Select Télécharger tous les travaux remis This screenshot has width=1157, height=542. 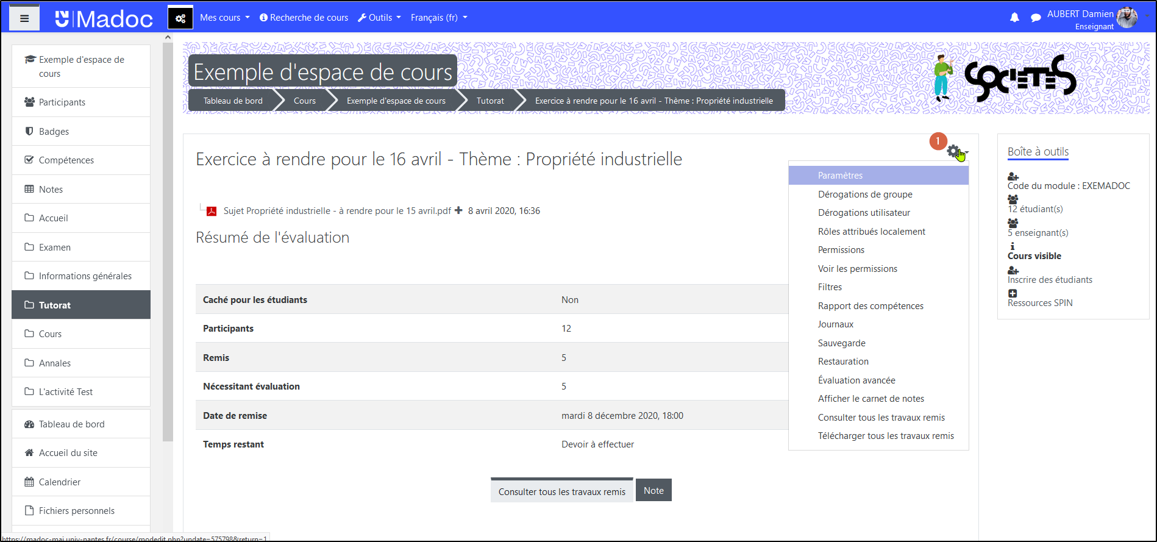tap(886, 436)
